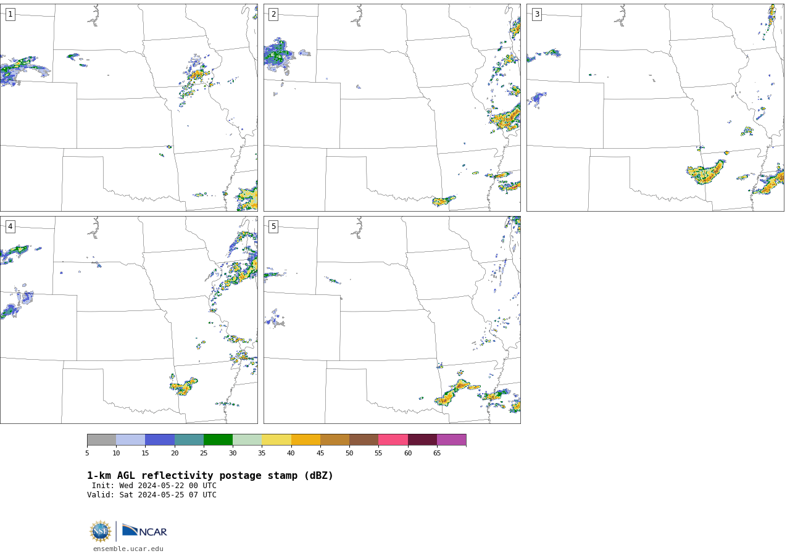This screenshot has height=556, width=790.
Task: Click the 1-km AGL reflectivity title
Action: pos(210,476)
